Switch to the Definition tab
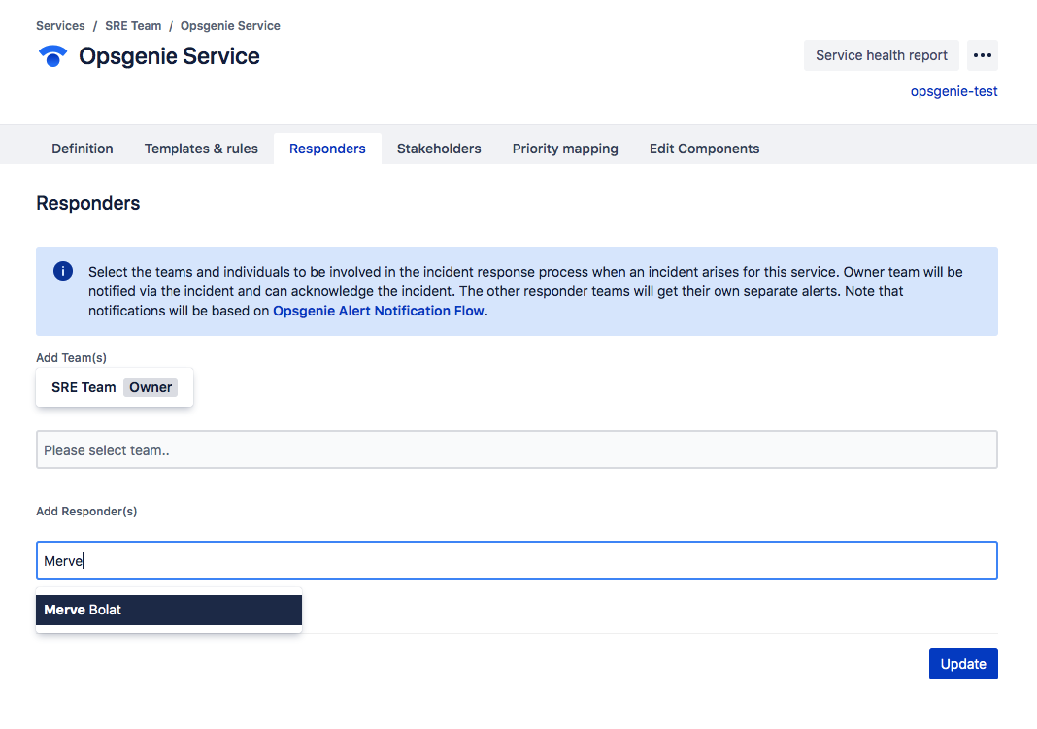Screen dimensions: 1037x729 point(82,149)
